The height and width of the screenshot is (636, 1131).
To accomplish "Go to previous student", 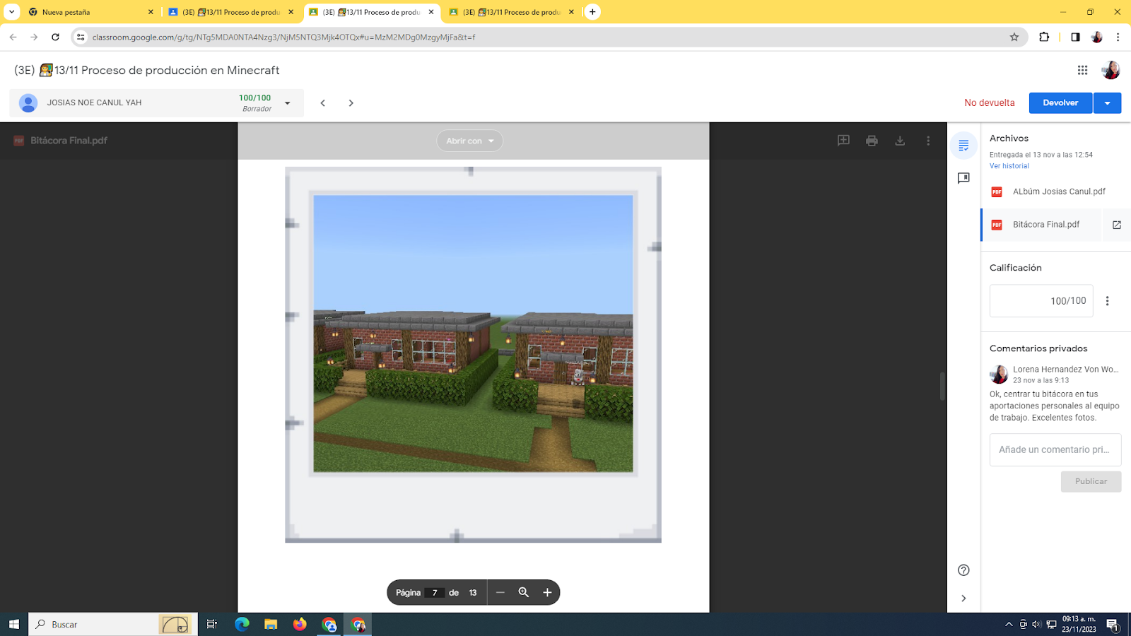I will pyautogui.click(x=323, y=103).
